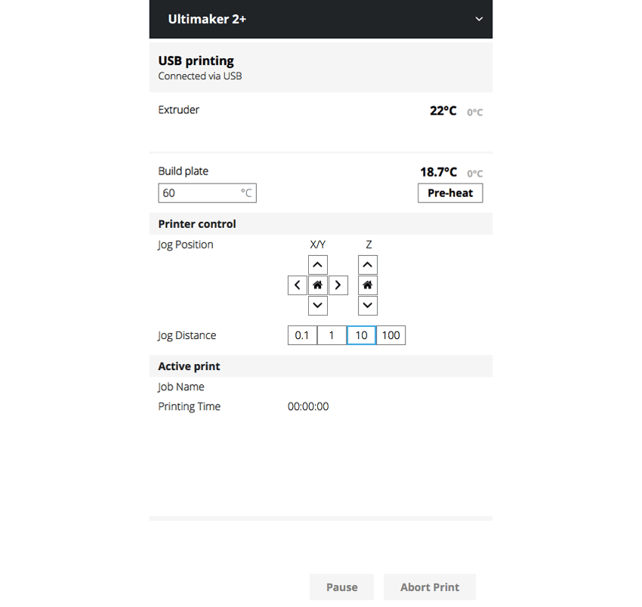Home the X/Y axes
This screenshot has width=642, height=607.
[x=318, y=285]
